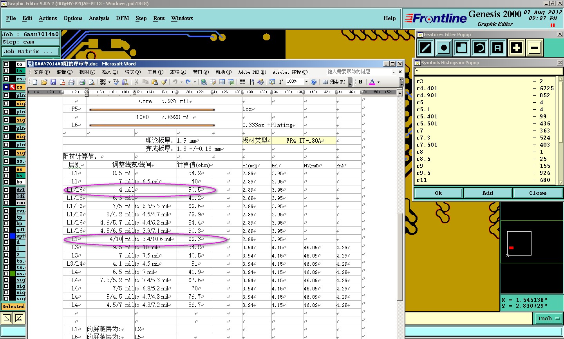Toggle the checkbox for layer 'bs'

pyautogui.click(x=6, y=176)
